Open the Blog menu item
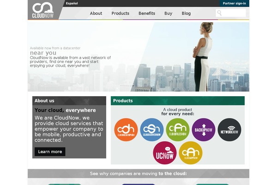Screen dimensions: 277x185 tap(186, 13)
